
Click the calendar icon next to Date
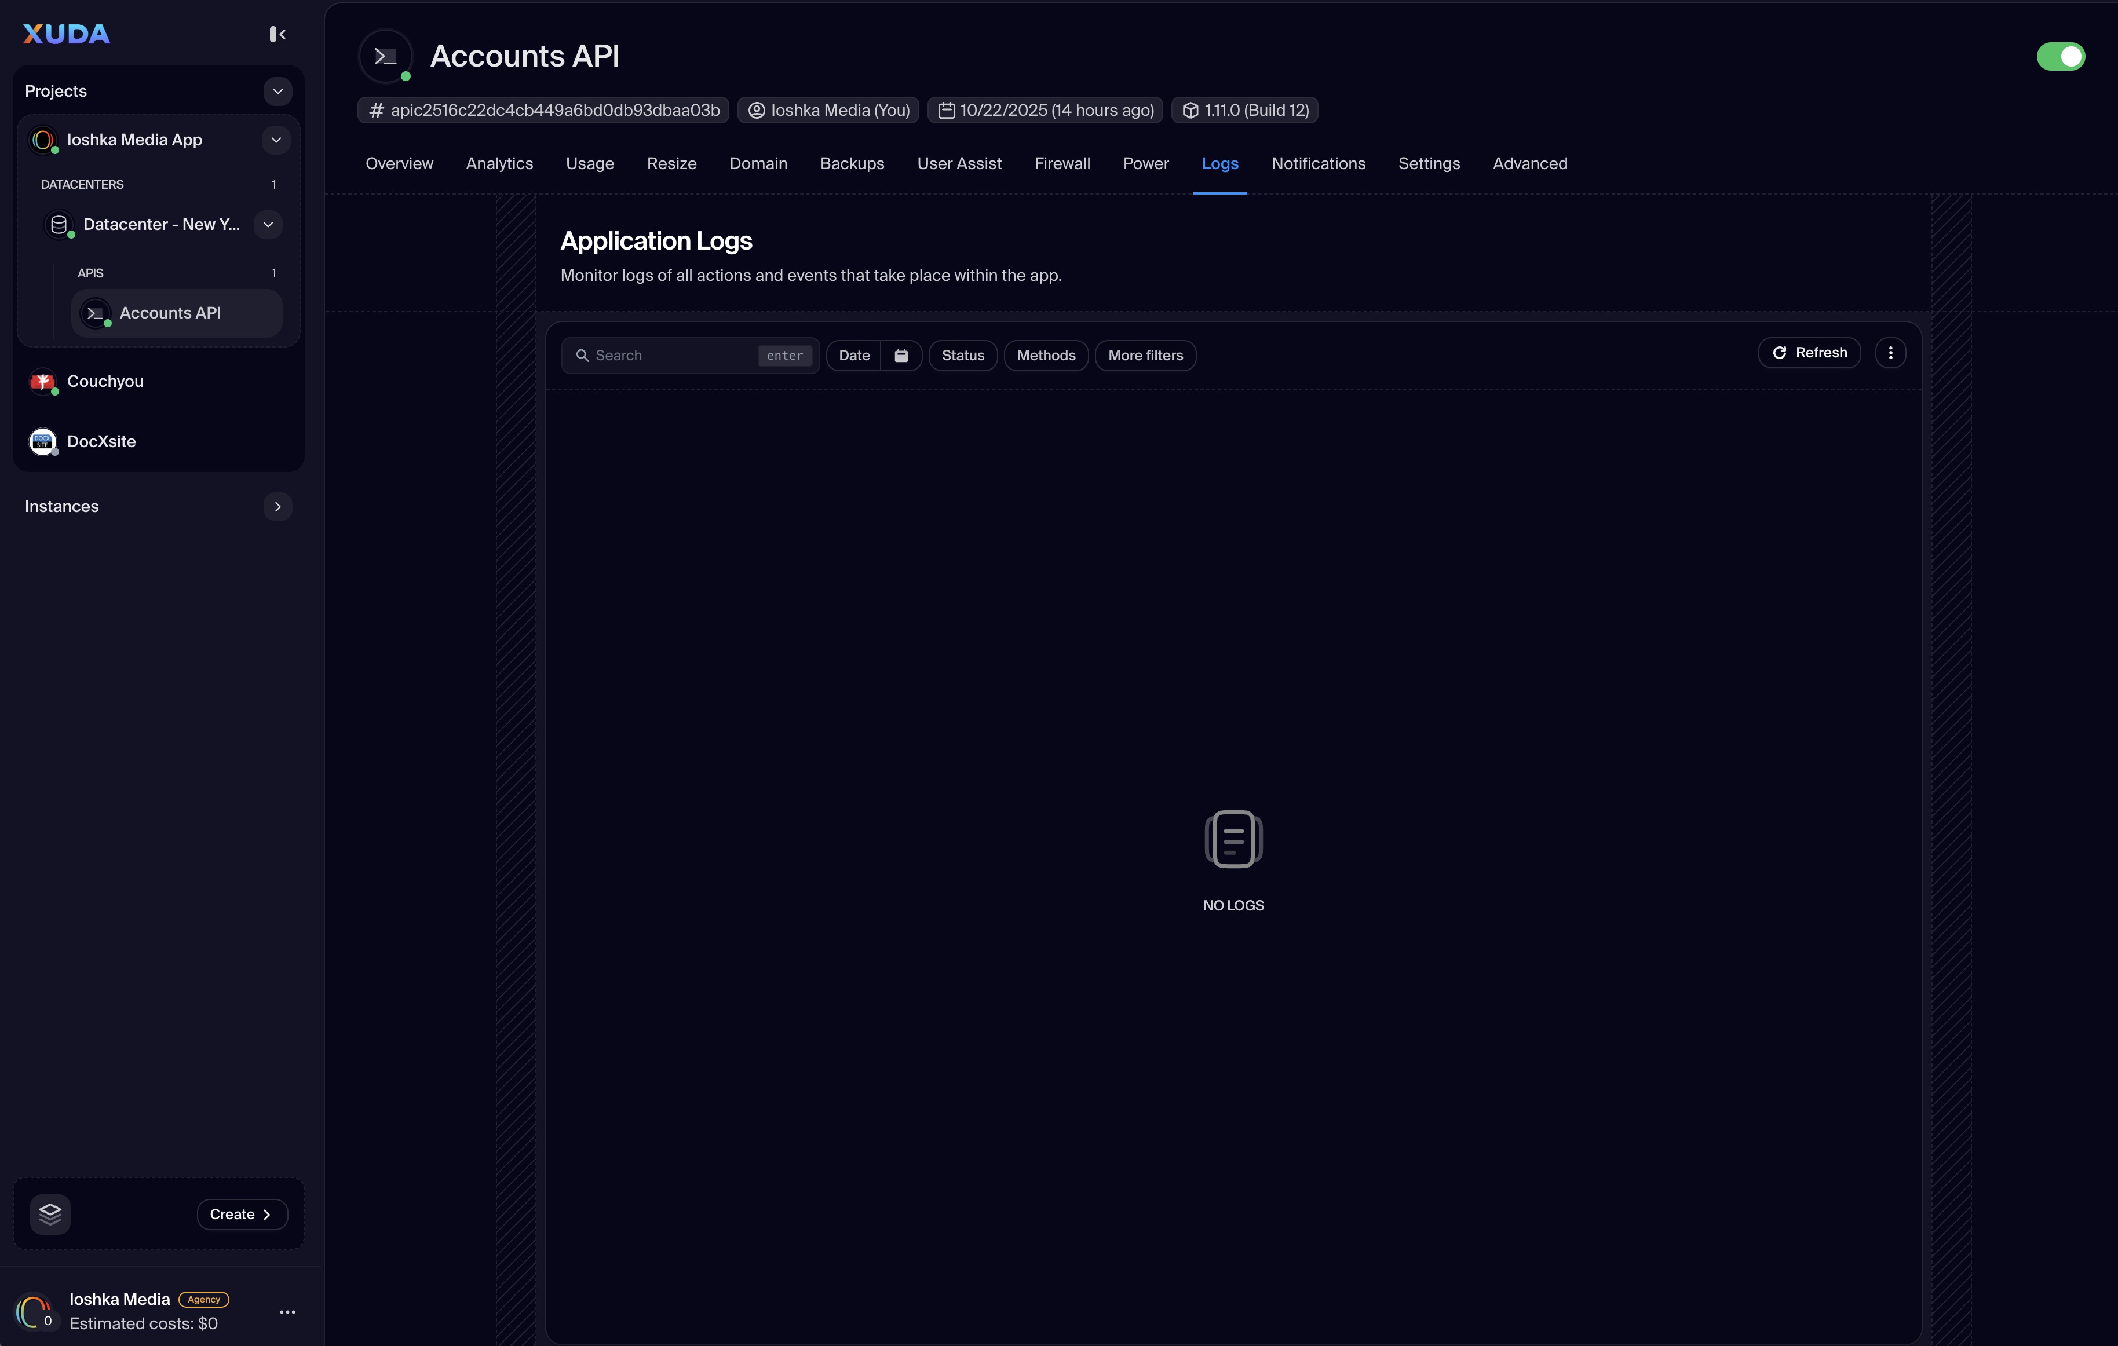[901, 355]
